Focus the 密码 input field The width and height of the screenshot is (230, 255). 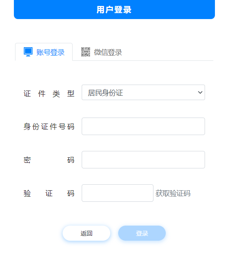(143, 160)
